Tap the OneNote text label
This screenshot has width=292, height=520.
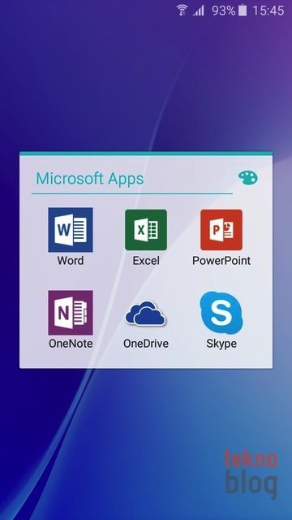tap(71, 344)
